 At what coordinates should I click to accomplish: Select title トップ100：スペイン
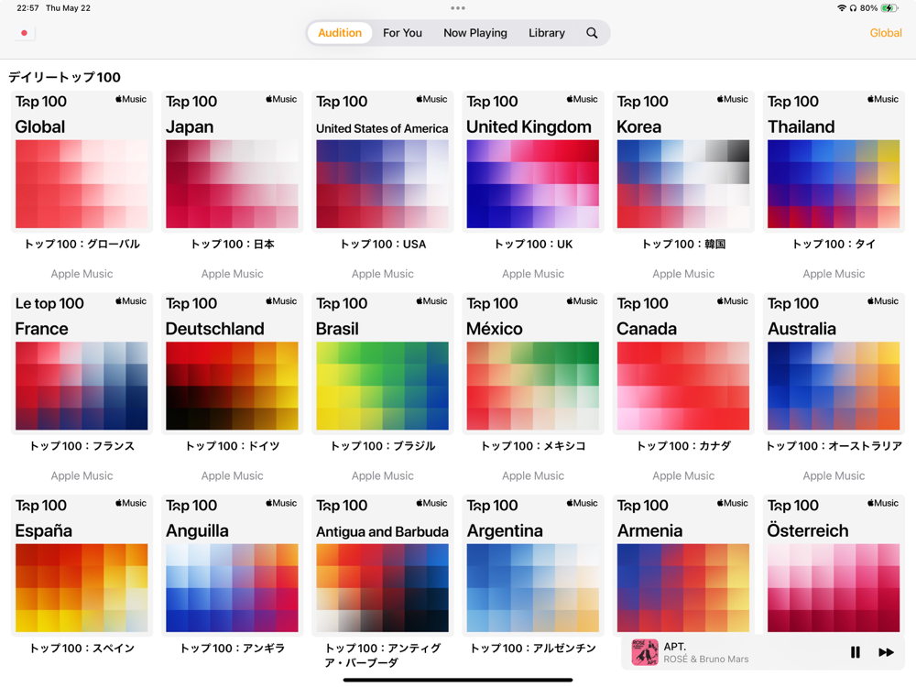(x=82, y=649)
